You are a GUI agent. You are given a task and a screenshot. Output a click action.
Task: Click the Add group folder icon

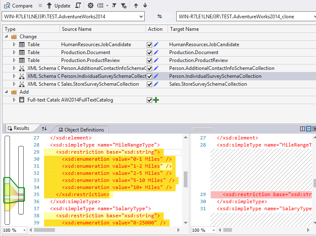coord(14,92)
